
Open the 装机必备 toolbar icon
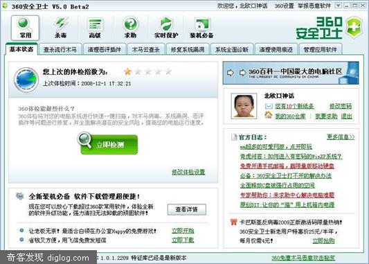click(x=201, y=28)
